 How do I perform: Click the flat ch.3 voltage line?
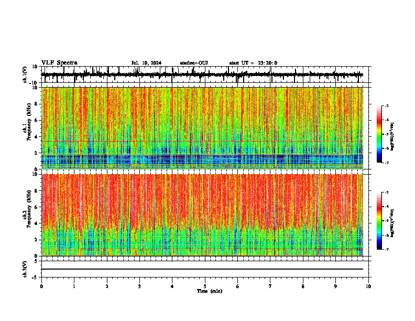(x=202, y=269)
